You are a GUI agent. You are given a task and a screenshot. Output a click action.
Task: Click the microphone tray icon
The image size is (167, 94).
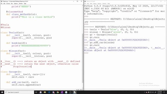coord(149,92)
